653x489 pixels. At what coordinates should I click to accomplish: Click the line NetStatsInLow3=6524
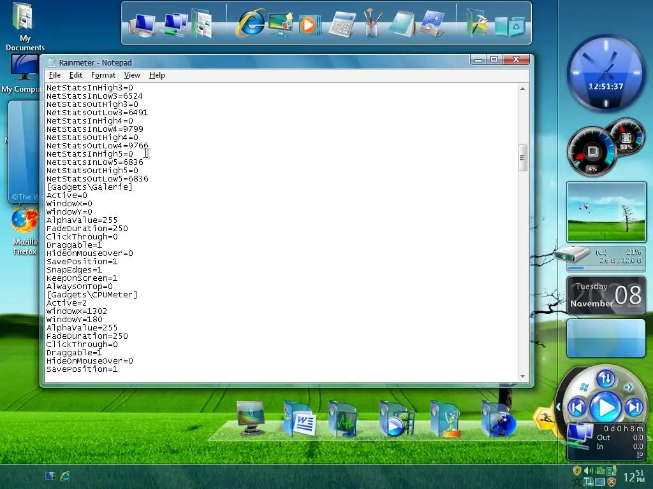[94, 96]
